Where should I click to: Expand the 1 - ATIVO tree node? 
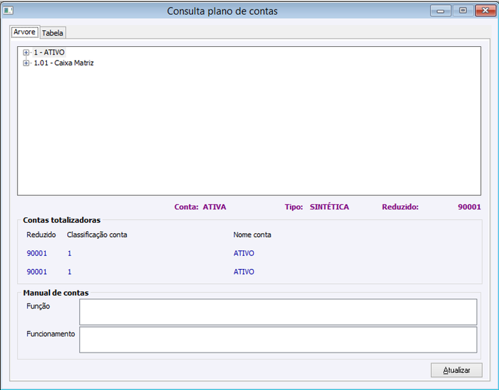pos(26,53)
